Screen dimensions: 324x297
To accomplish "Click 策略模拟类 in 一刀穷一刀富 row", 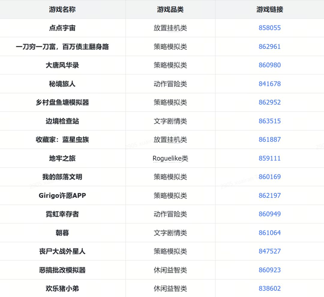I will click(x=170, y=47).
